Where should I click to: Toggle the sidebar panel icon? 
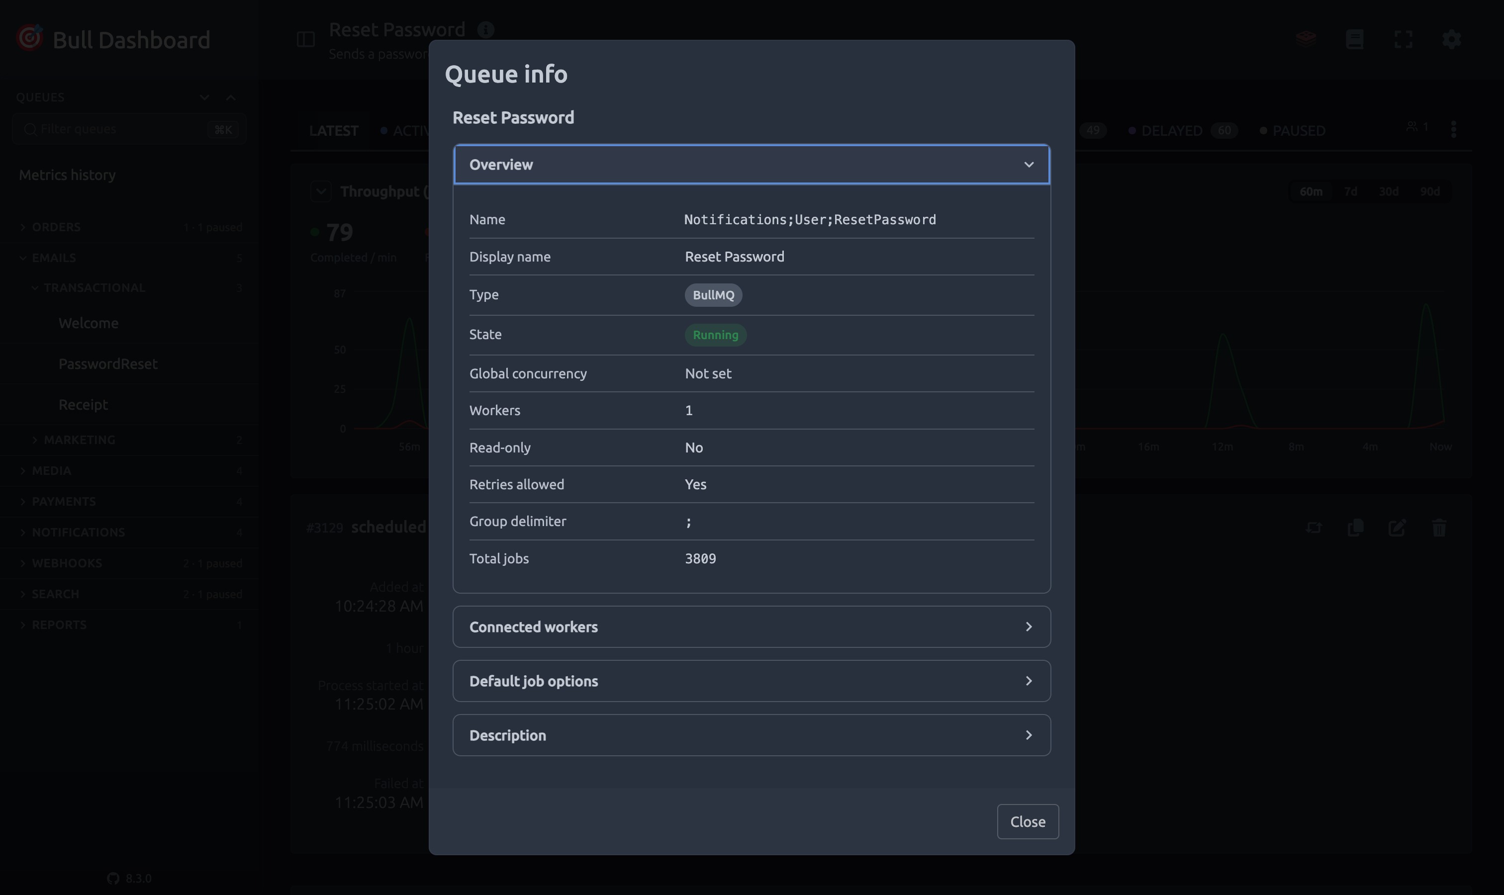(x=306, y=40)
